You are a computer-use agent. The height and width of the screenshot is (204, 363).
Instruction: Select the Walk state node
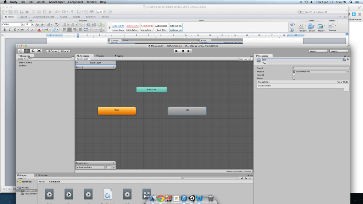coord(117,111)
